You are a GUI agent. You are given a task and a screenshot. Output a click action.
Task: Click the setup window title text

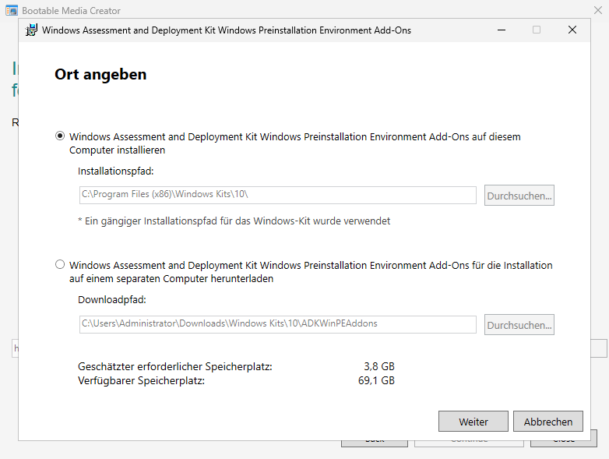(x=227, y=30)
